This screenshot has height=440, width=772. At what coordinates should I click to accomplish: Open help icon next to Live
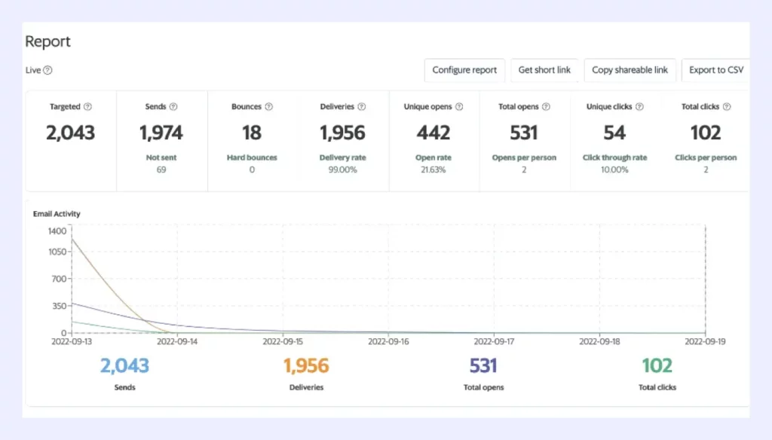pyautogui.click(x=47, y=70)
